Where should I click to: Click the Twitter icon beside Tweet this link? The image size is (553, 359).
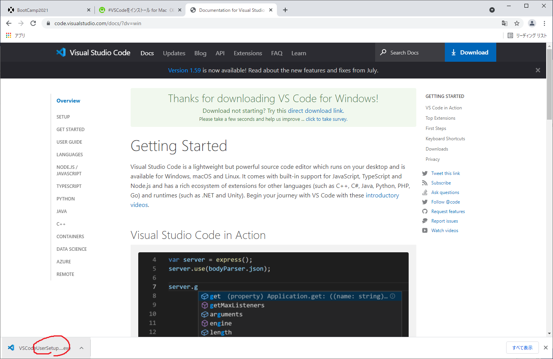click(x=425, y=173)
